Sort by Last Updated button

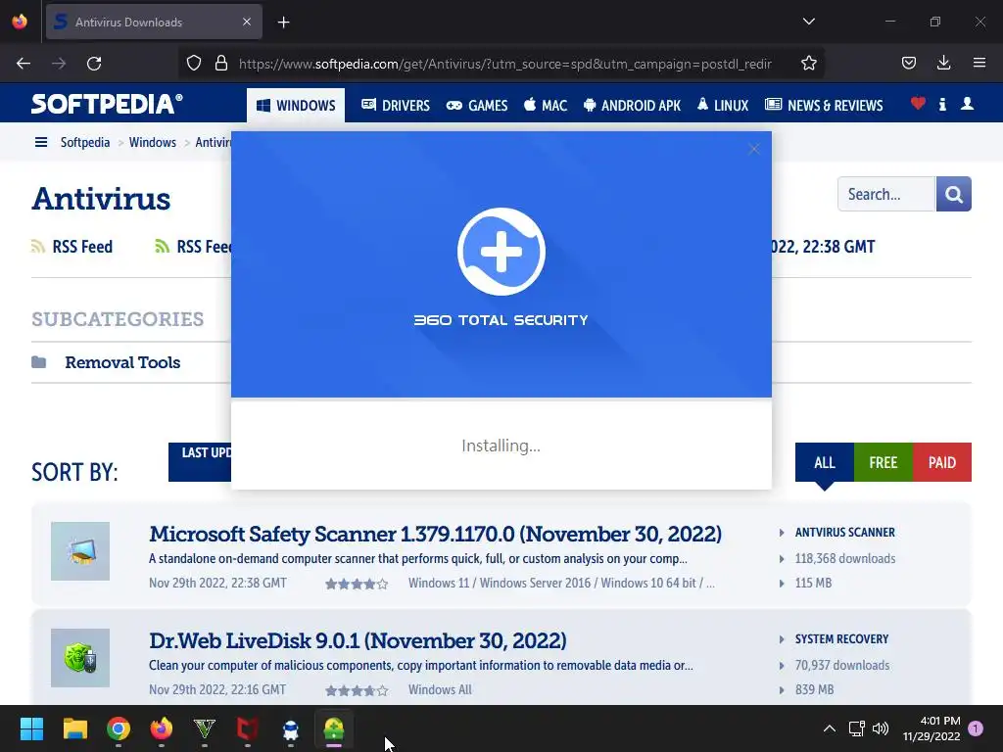tap(200, 462)
